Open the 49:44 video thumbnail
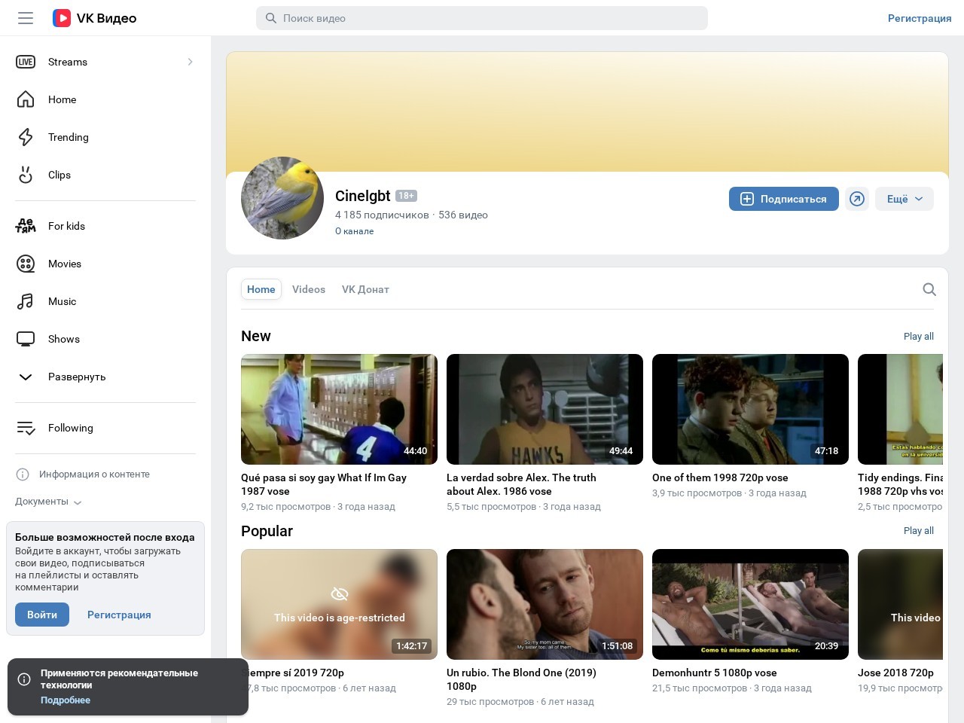 (x=545, y=409)
